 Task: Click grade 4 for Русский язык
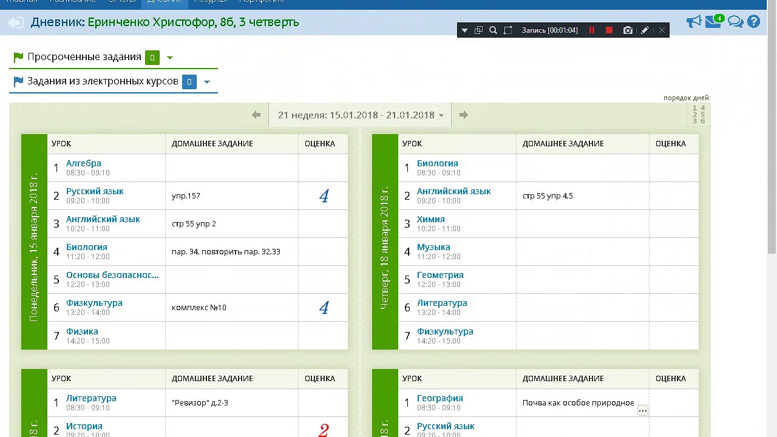click(x=324, y=196)
